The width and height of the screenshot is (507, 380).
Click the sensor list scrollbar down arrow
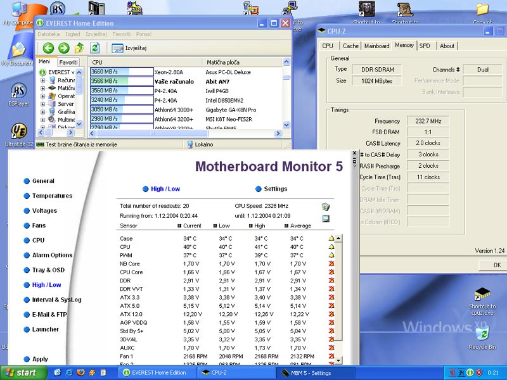click(339, 361)
